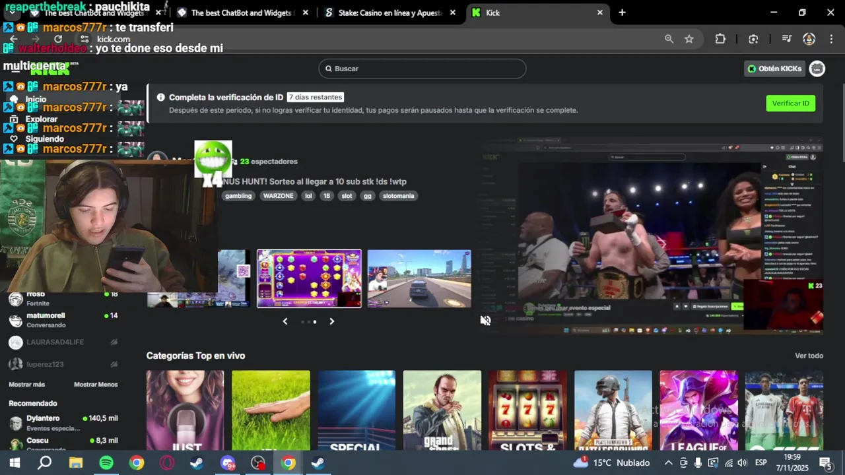Open a new browser tab
Viewport: 845px width, 475px height.
point(622,13)
